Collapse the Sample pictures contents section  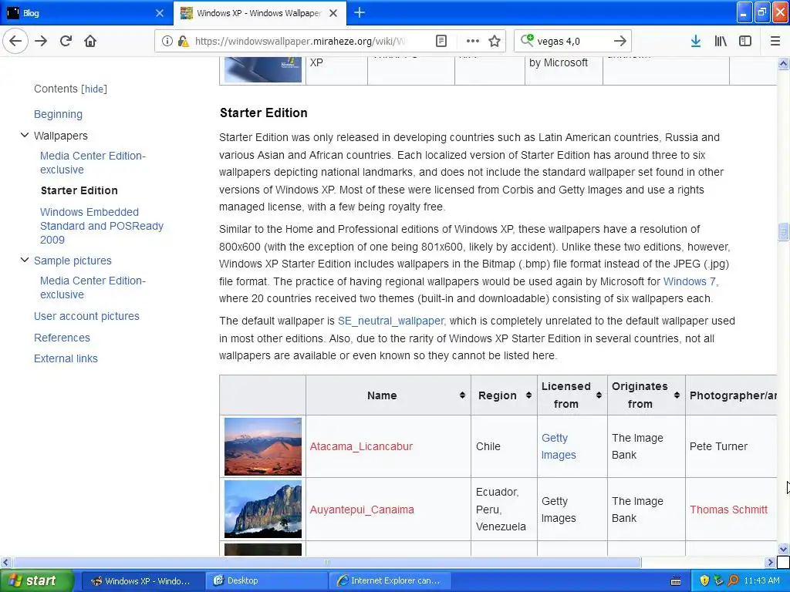24,260
